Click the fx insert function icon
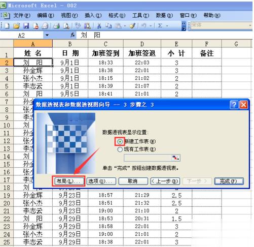Screen dimensions: 254x247 point(72,35)
